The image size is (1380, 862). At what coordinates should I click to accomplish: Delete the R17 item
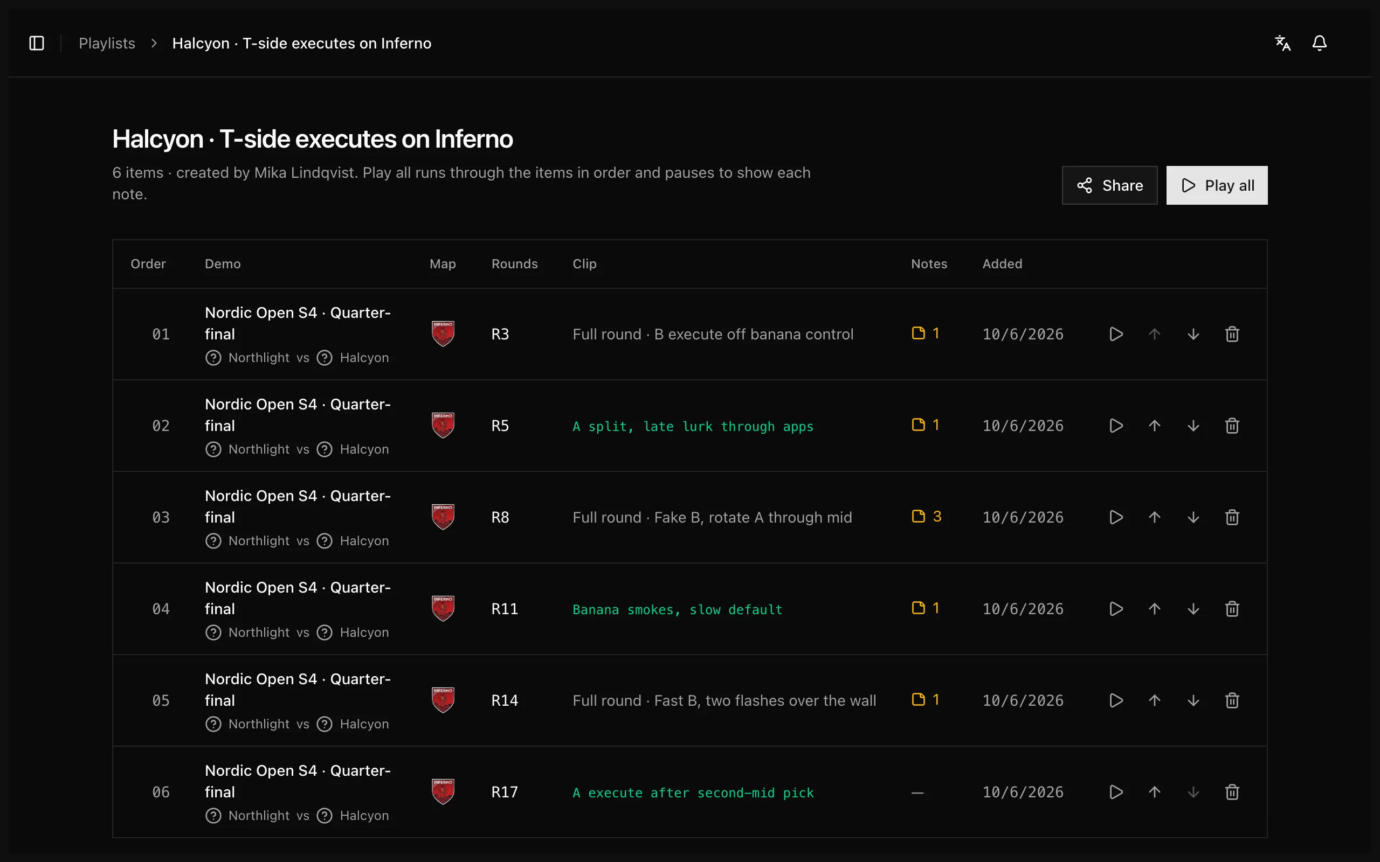1232,792
